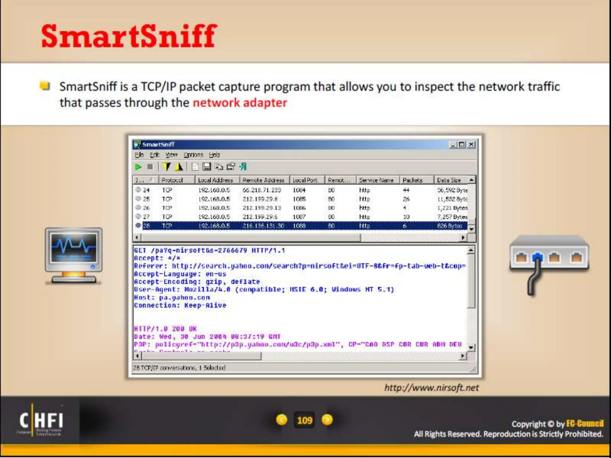Click the copy toolbar icon

pyautogui.click(x=219, y=167)
